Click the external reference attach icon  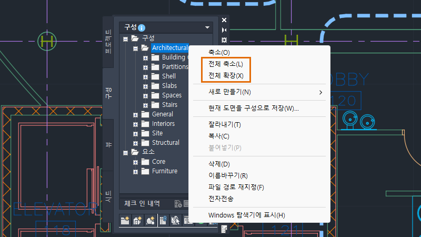pyautogui.click(x=163, y=220)
